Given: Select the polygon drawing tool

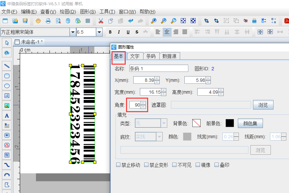Looking at the screenshot, I should pyautogui.click(x=7, y=185).
